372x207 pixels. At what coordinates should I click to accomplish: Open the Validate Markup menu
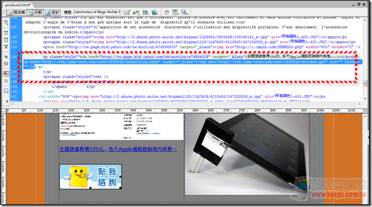click(127, 13)
